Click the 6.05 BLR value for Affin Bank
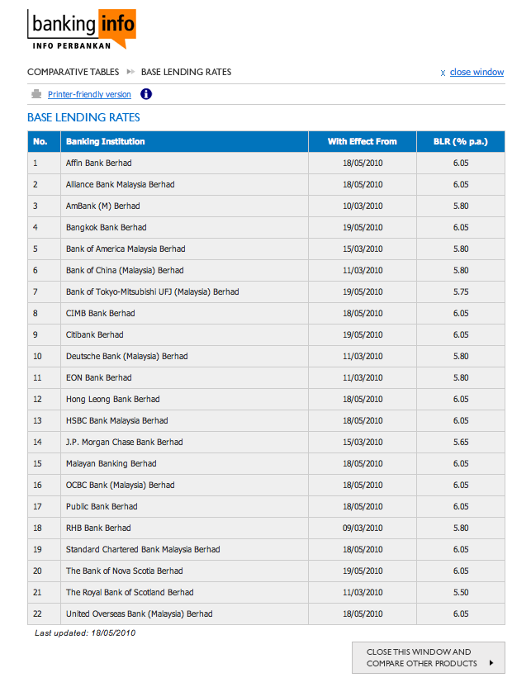The width and height of the screenshot is (531, 687). 461,163
